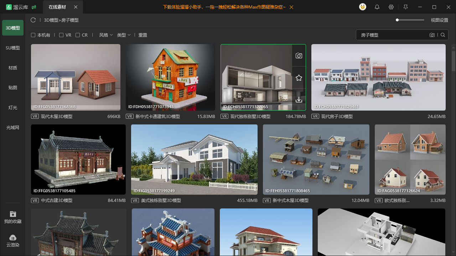Click VR badge of 新中式卡通建筑3D模型
The height and width of the screenshot is (256, 456).
[130, 116]
